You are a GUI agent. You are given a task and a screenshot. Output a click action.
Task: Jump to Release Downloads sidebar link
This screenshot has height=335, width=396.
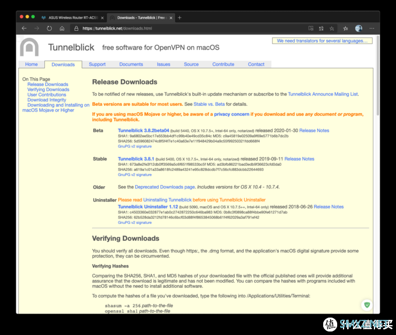pos(48,84)
